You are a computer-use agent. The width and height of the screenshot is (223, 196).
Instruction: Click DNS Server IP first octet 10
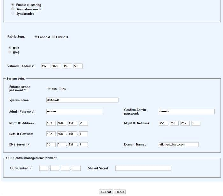51,144
